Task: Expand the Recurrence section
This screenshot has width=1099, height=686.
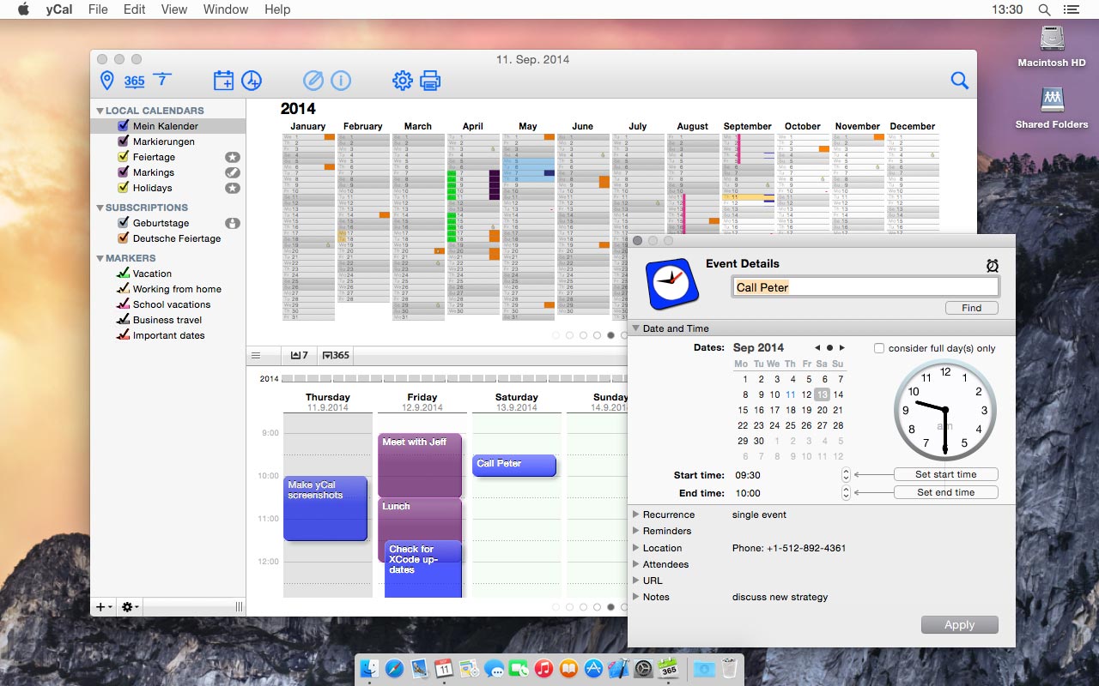Action: (636, 514)
